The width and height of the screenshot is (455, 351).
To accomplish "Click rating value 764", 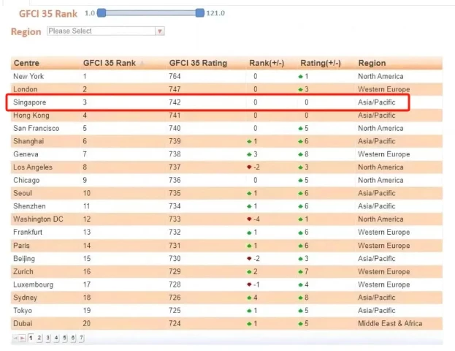I will point(175,77).
